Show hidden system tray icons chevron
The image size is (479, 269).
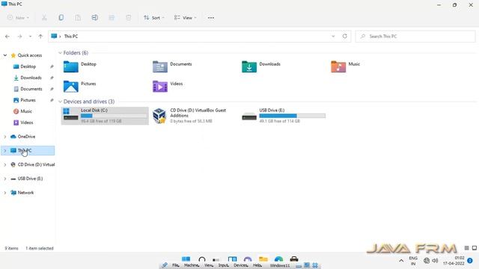[x=401, y=261]
